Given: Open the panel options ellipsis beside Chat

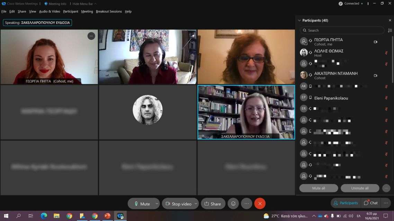Looking at the screenshot, I should click(x=386, y=203).
